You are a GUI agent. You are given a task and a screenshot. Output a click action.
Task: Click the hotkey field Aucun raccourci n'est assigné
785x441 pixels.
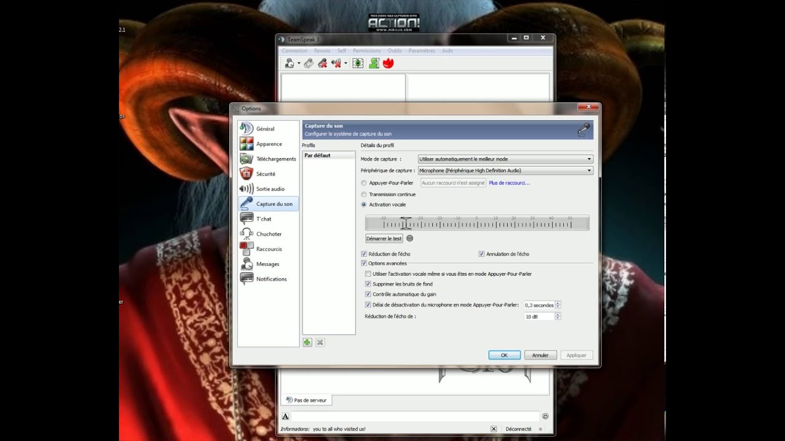(x=453, y=183)
